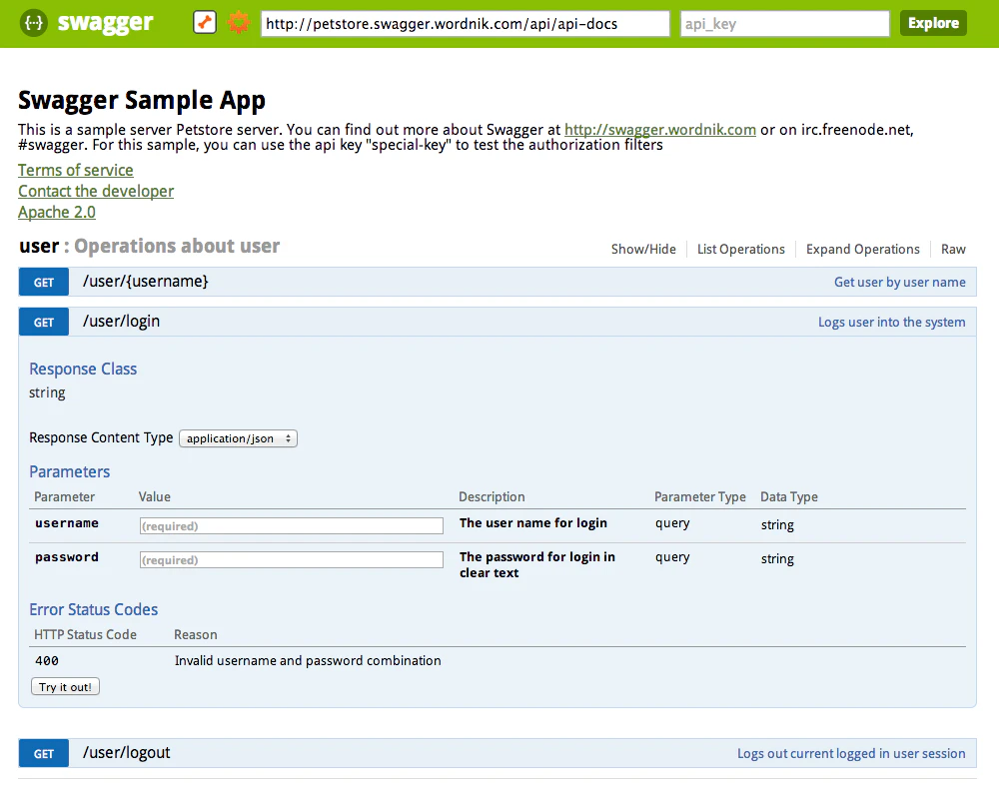Click the 400 status code cell

pos(47,661)
